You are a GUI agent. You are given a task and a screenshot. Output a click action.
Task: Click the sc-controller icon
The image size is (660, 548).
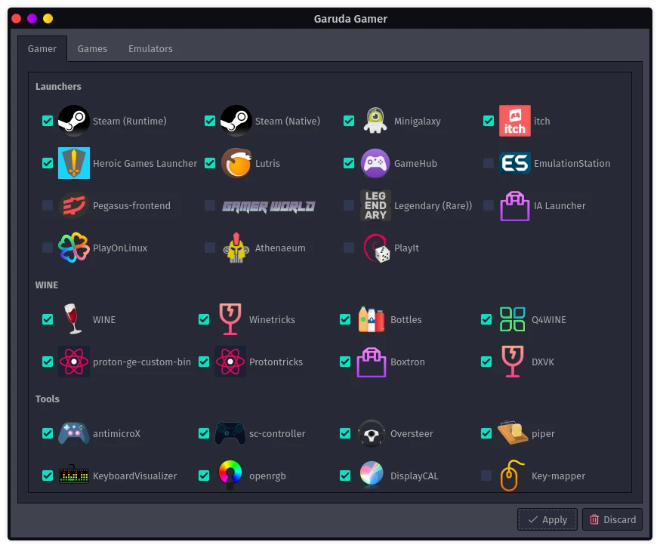click(x=230, y=433)
